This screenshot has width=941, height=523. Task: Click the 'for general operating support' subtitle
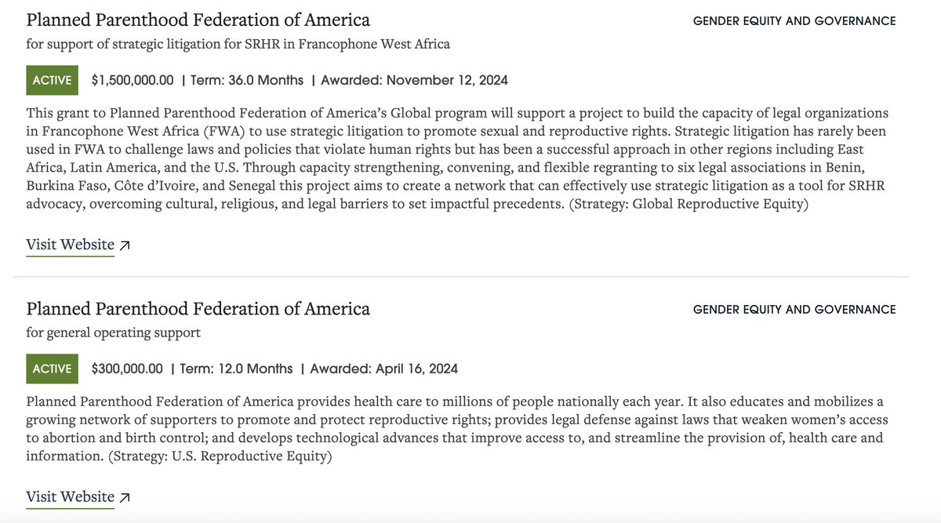click(x=113, y=332)
